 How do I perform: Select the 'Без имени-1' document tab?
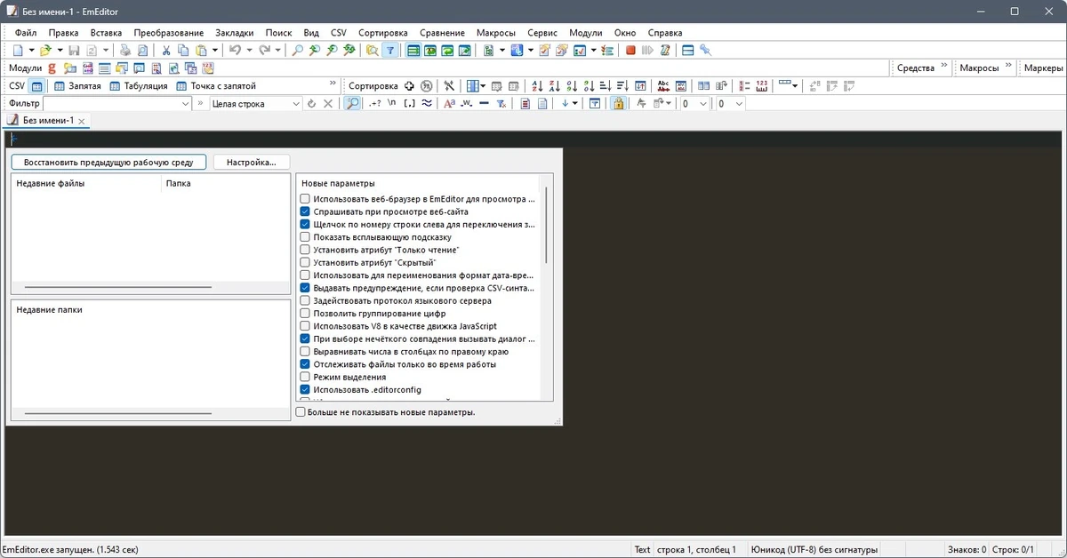tap(46, 121)
